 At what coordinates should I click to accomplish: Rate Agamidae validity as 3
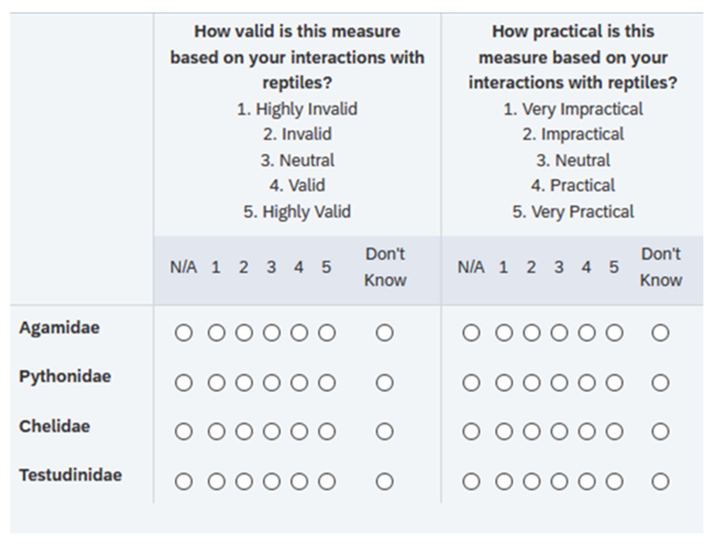click(272, 333)
